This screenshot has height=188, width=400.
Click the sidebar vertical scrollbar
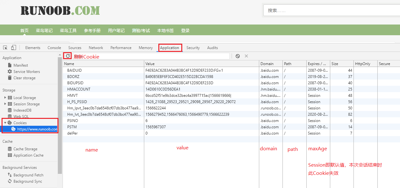tap(60, 115)
